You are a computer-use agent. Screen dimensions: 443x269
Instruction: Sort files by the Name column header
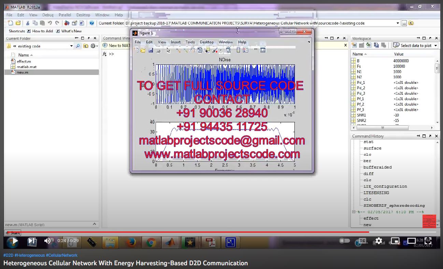pos(24,55)
